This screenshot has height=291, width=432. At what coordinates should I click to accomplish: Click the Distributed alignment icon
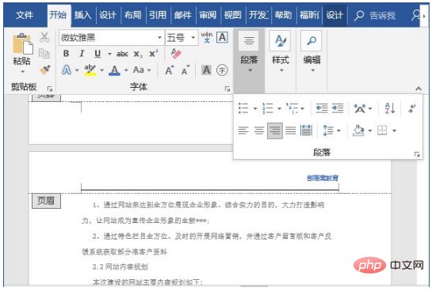pyautogui.click(x=307, y=130)
